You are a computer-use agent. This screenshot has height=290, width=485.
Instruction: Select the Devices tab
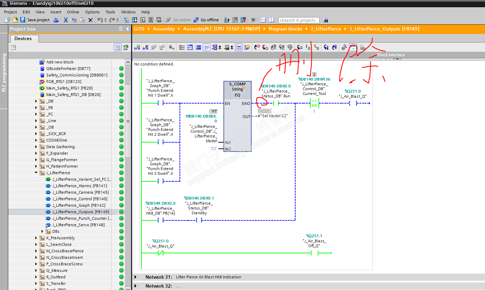[23, 38]
